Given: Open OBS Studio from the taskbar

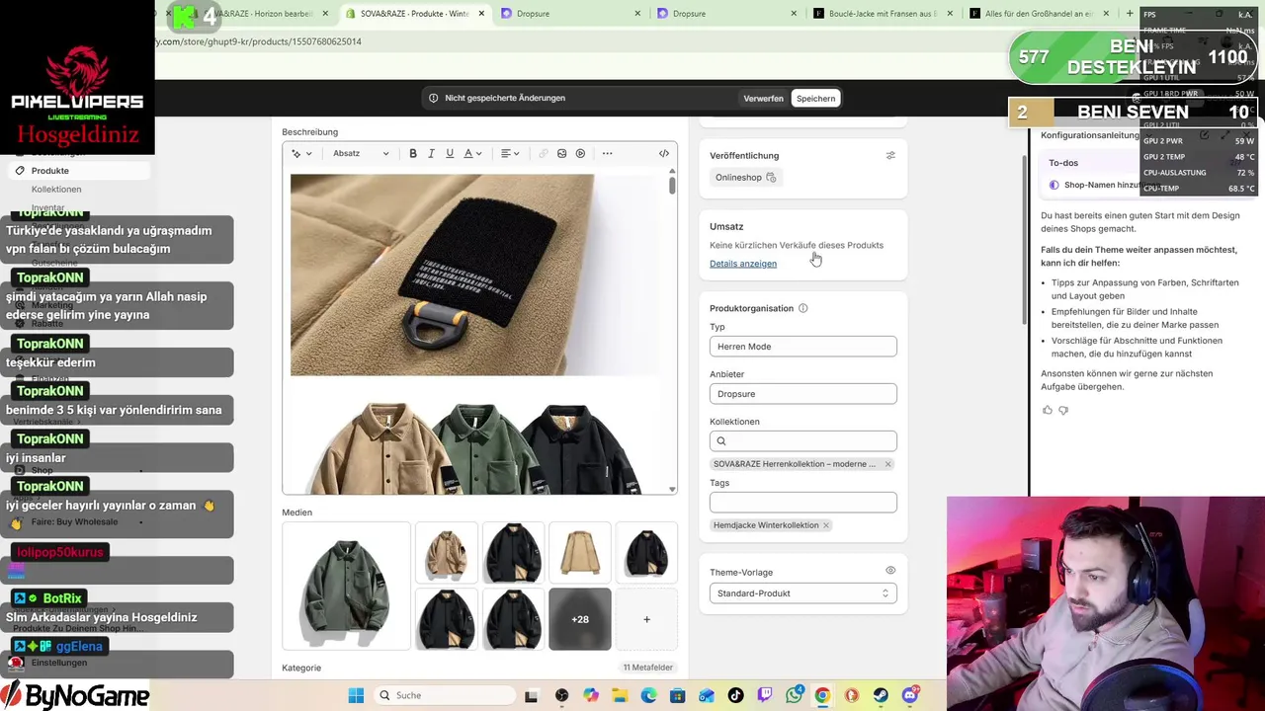Looking at the screenshot, I should tap(562, 695).
